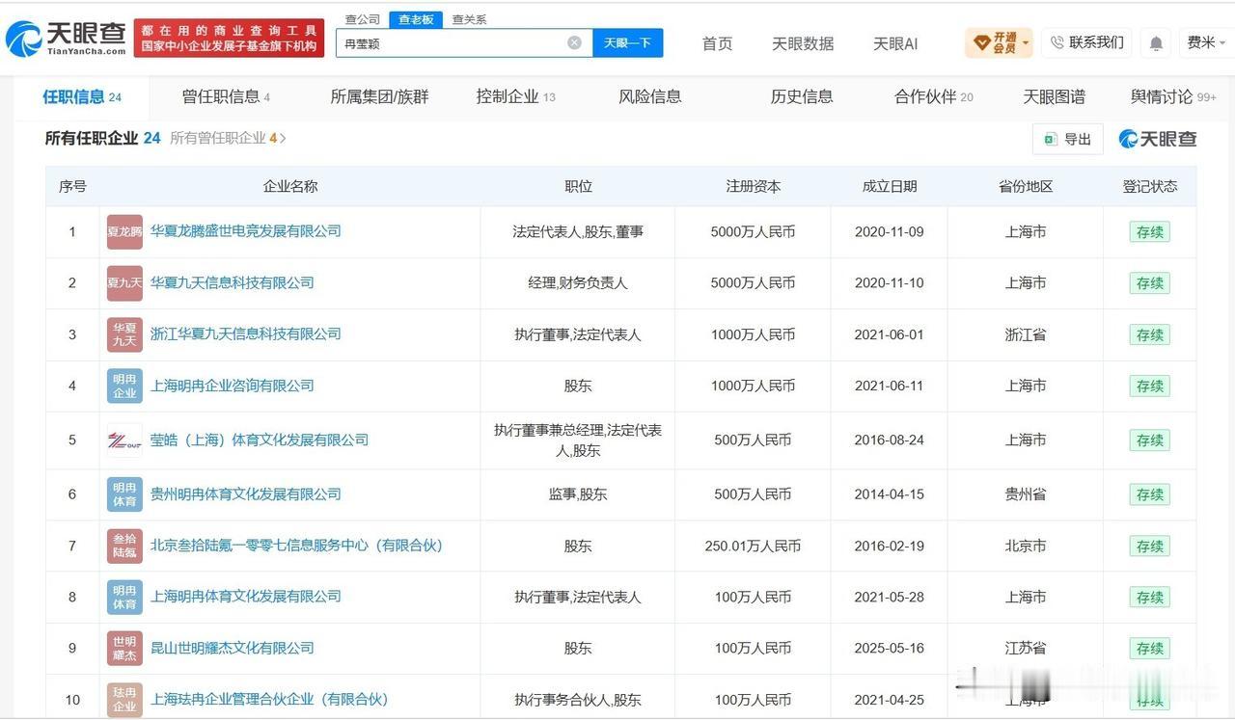The image size is (1235, 720).
Task: Open the 舆情讨论 tab
Action: pyautogui.click(x=1173, y=96)
